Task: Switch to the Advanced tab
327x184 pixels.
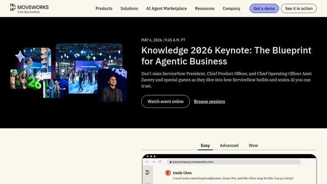Action: [x=229, y=146]
